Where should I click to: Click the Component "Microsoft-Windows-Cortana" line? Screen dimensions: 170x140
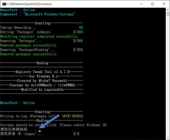(x=38, y=14)
